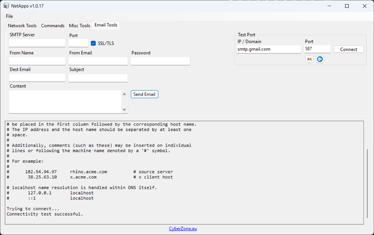Click the Content box scroll up arrow
The image size is (374, 235).
[x=124, y=94]
